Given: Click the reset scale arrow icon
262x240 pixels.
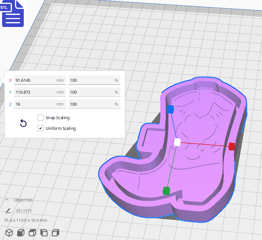Looking at the screenshot, I should click(23, 123).
